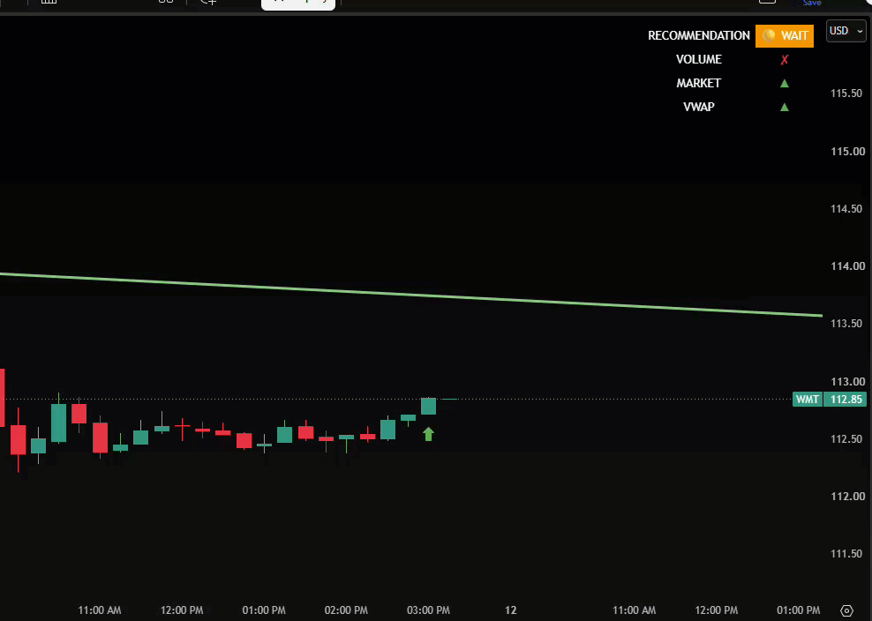Image resolution: width=872 pixels, height=621 pixels.
Task: Select the green descending trend line
Action: pos(411,294)
